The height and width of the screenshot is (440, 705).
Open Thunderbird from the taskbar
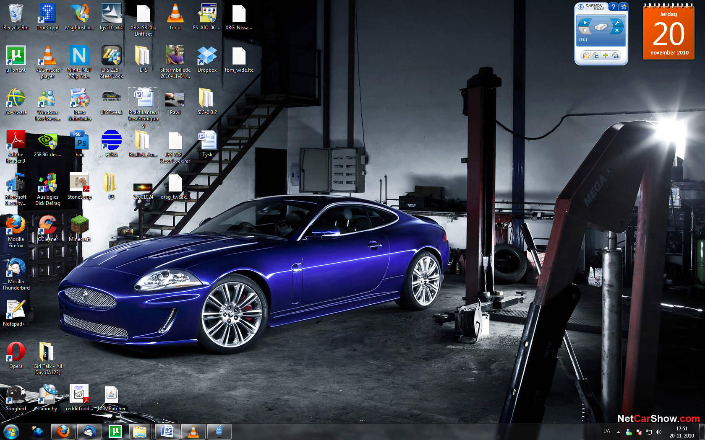pyautogui.click(x=89, y=432)
